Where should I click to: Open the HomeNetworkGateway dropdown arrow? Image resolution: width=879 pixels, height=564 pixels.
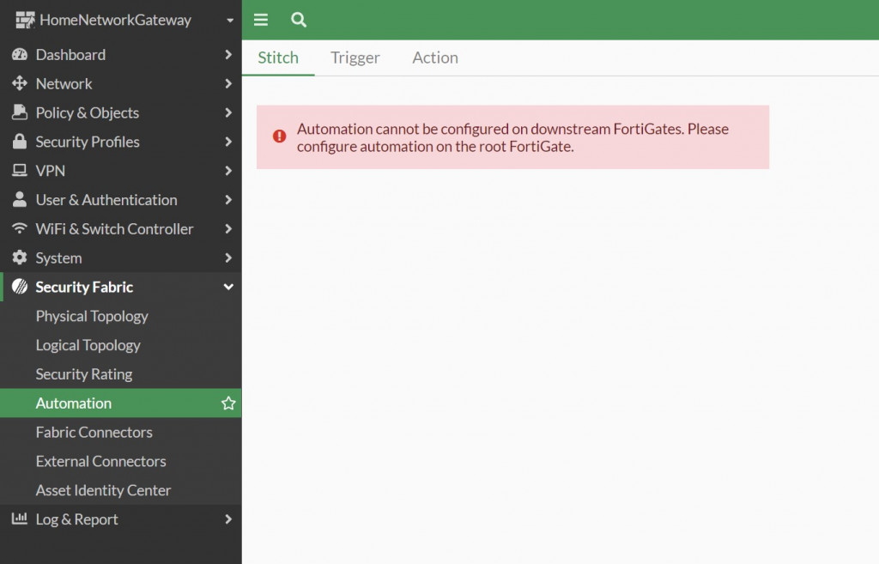230,21
